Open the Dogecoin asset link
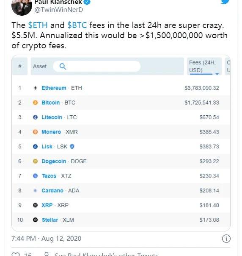242x256 pixels. (54, 161)
